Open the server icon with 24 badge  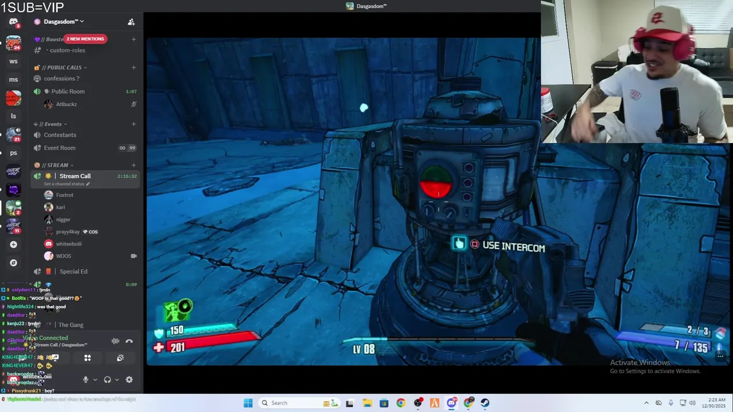(13, 43)
